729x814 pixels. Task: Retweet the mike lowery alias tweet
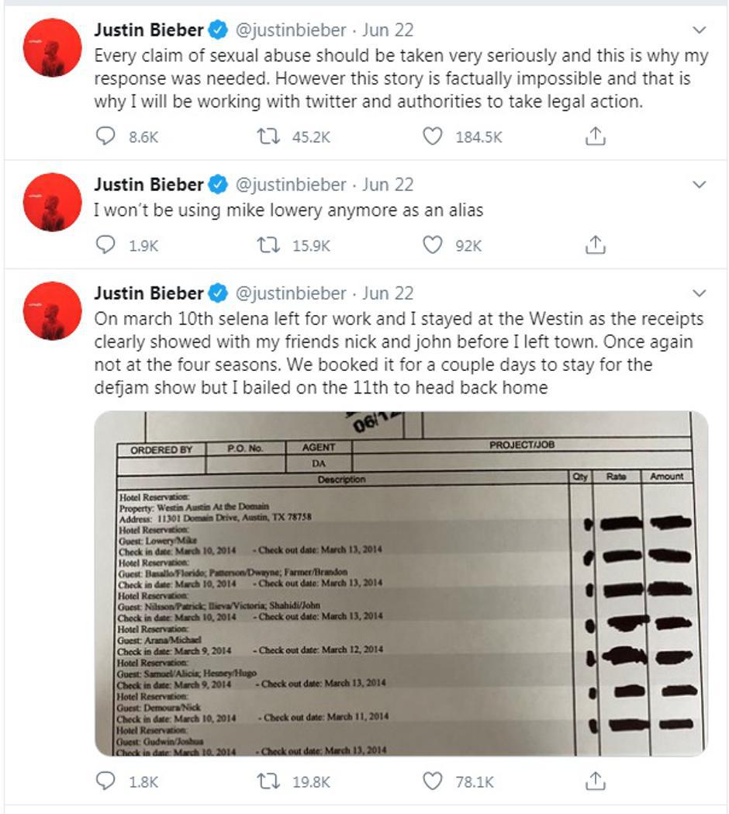268,245
